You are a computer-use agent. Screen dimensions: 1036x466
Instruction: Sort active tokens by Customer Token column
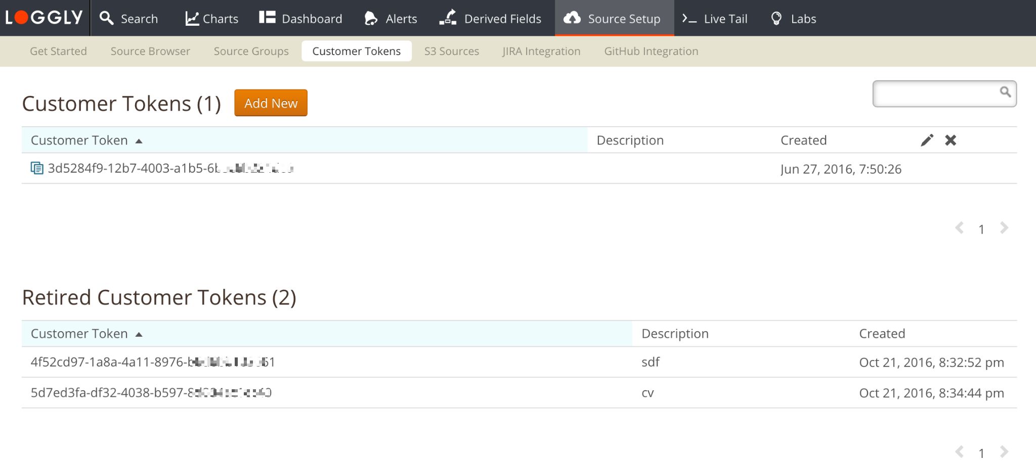(x=79, y=140)
